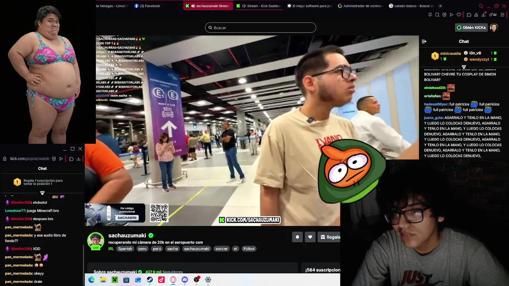Click wendyxzyt in the top gifters

479,59
